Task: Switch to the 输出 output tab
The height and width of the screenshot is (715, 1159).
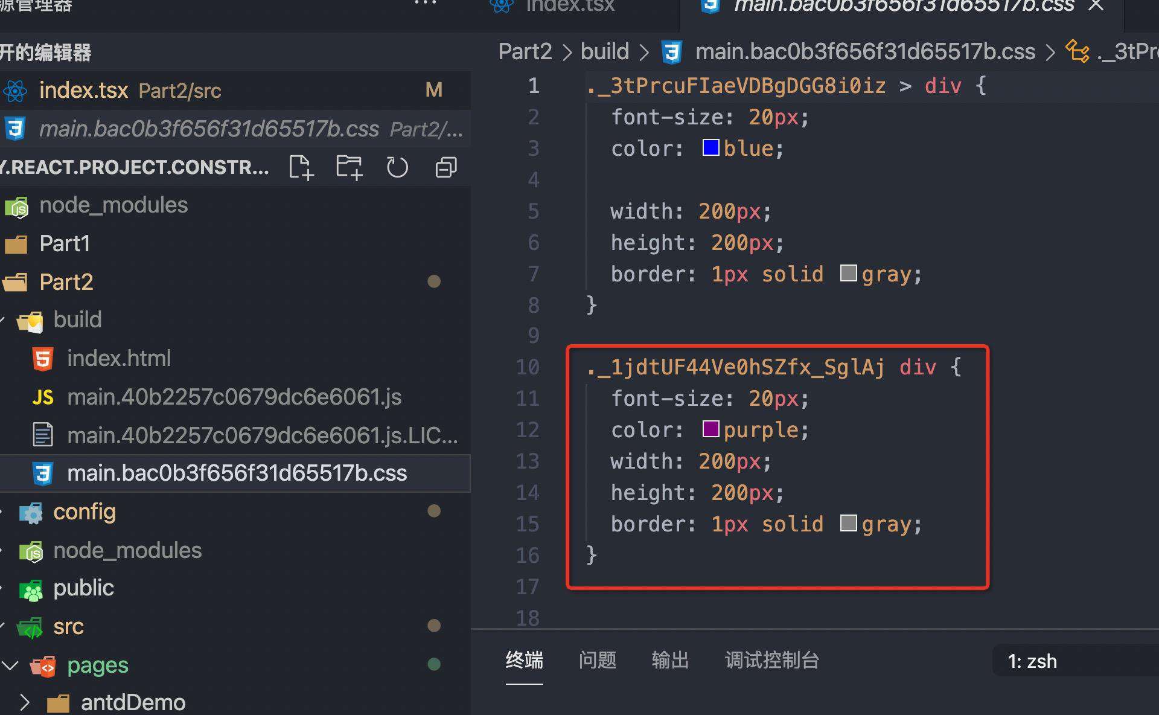Action: pyautogui.click(x=670, y=661)
